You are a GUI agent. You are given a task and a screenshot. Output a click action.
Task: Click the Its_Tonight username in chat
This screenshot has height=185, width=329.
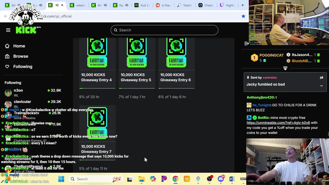(261, 105)
